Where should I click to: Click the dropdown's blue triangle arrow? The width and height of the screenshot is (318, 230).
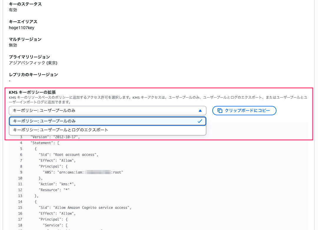pos(200,111)
